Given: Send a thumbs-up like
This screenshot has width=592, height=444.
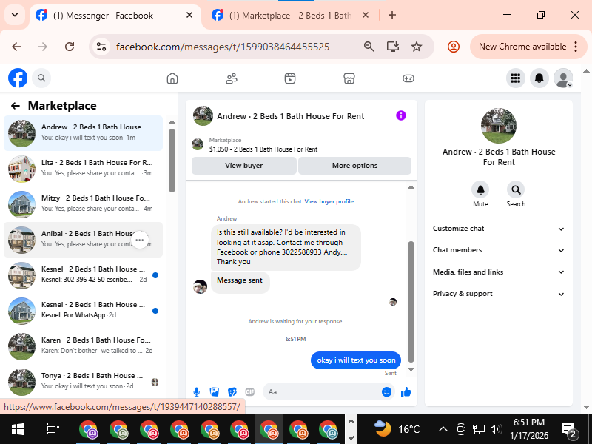Looking at the screenshot, I should click(x=406, y=392).
